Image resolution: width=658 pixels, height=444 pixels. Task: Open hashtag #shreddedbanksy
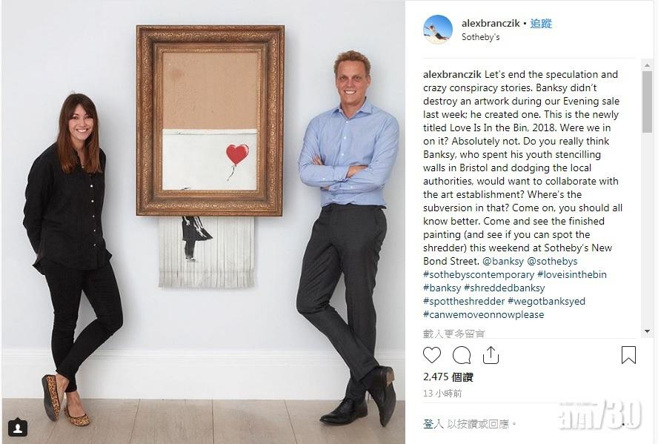click(x=504, y=288)
